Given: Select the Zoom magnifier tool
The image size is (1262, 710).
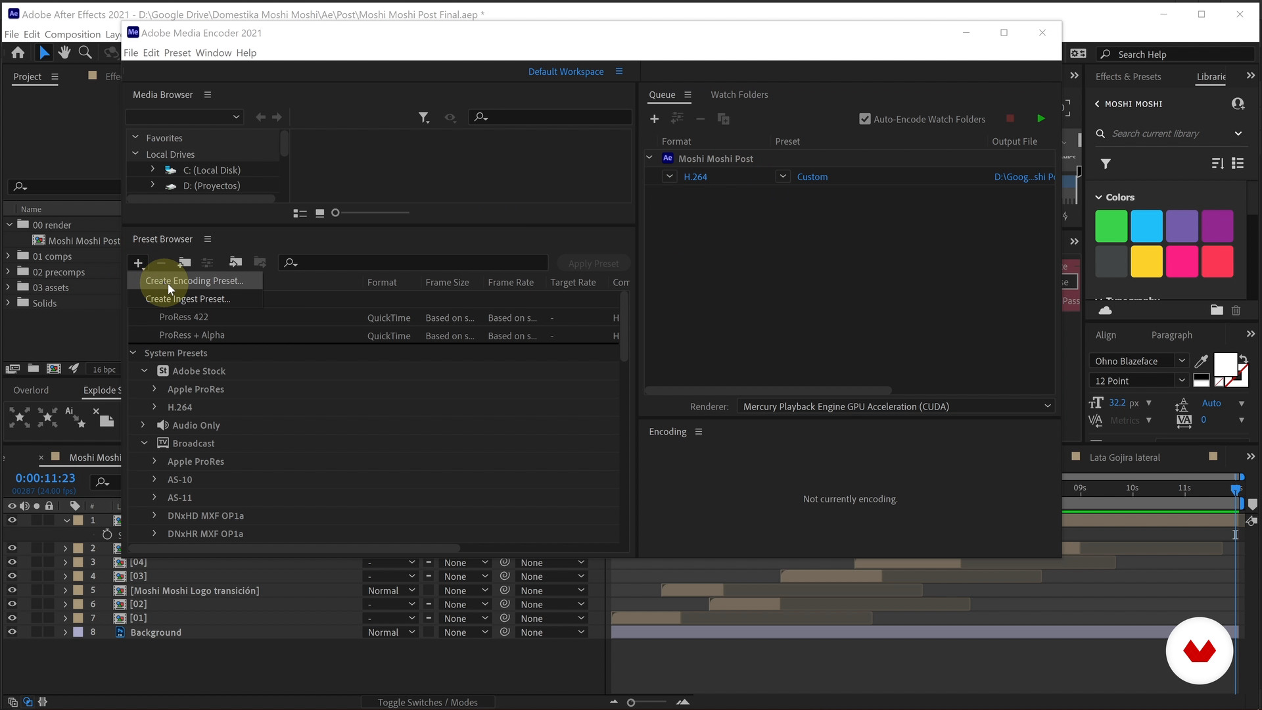Looking at the screenshot, I should click(85, 53).
